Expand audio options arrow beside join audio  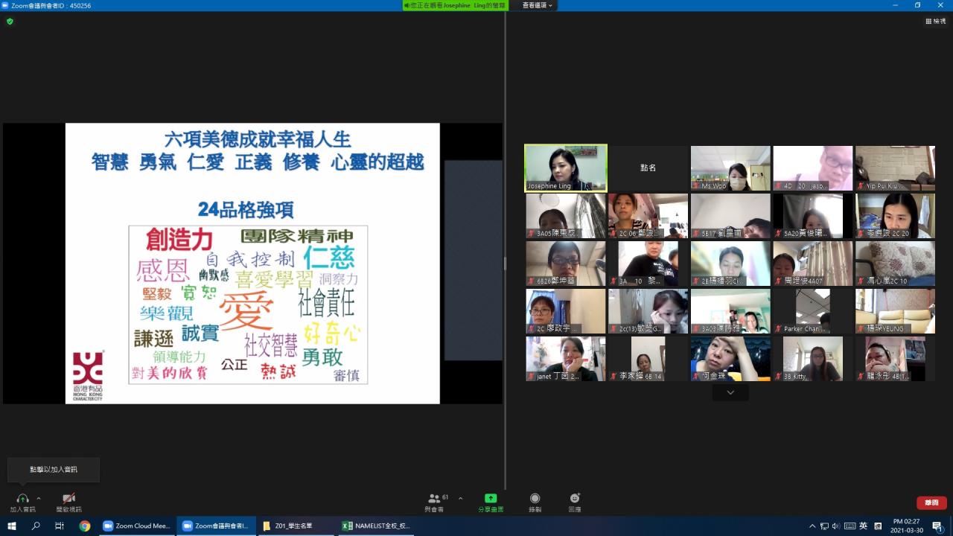click(39, 498)
